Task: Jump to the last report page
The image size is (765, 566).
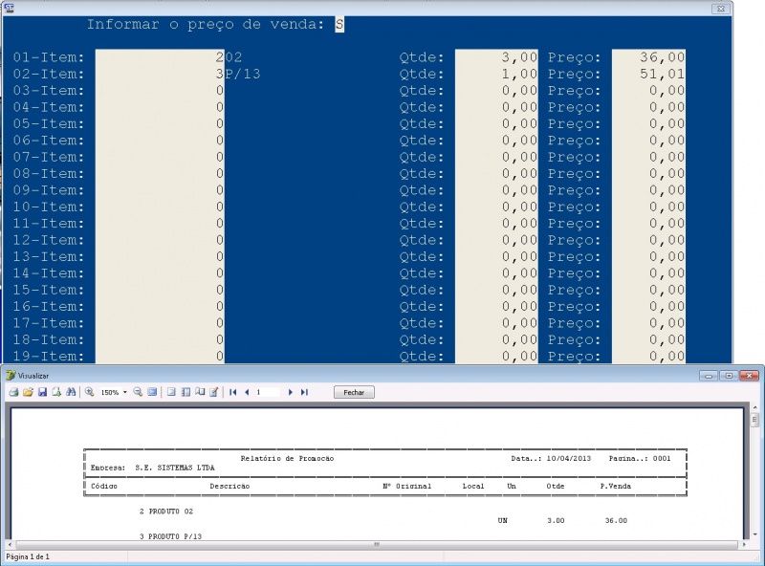Action: (x=305, y=392)
